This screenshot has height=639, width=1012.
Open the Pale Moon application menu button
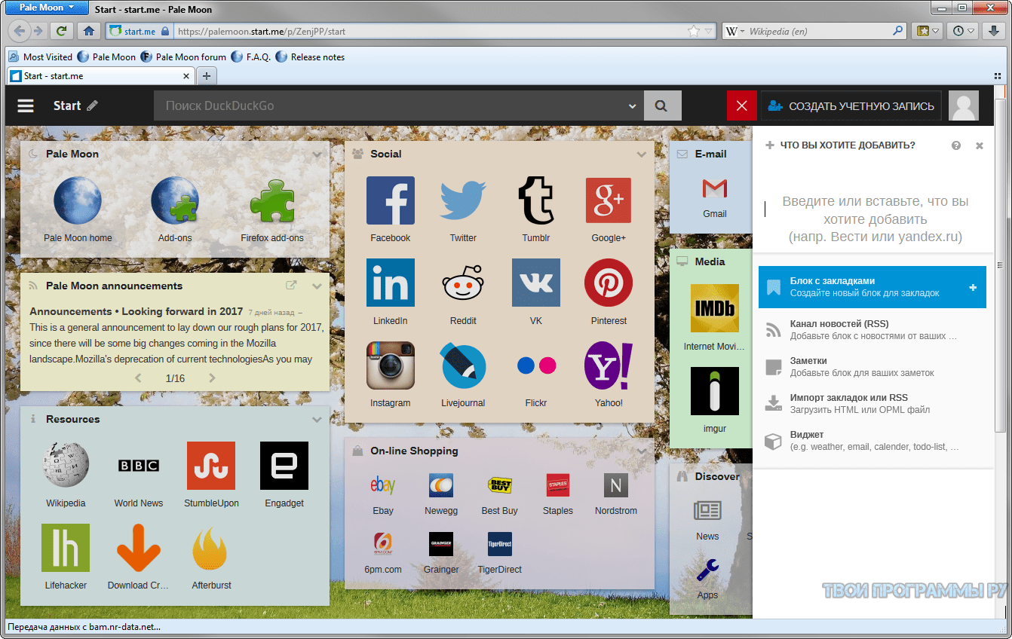point(45,7)
